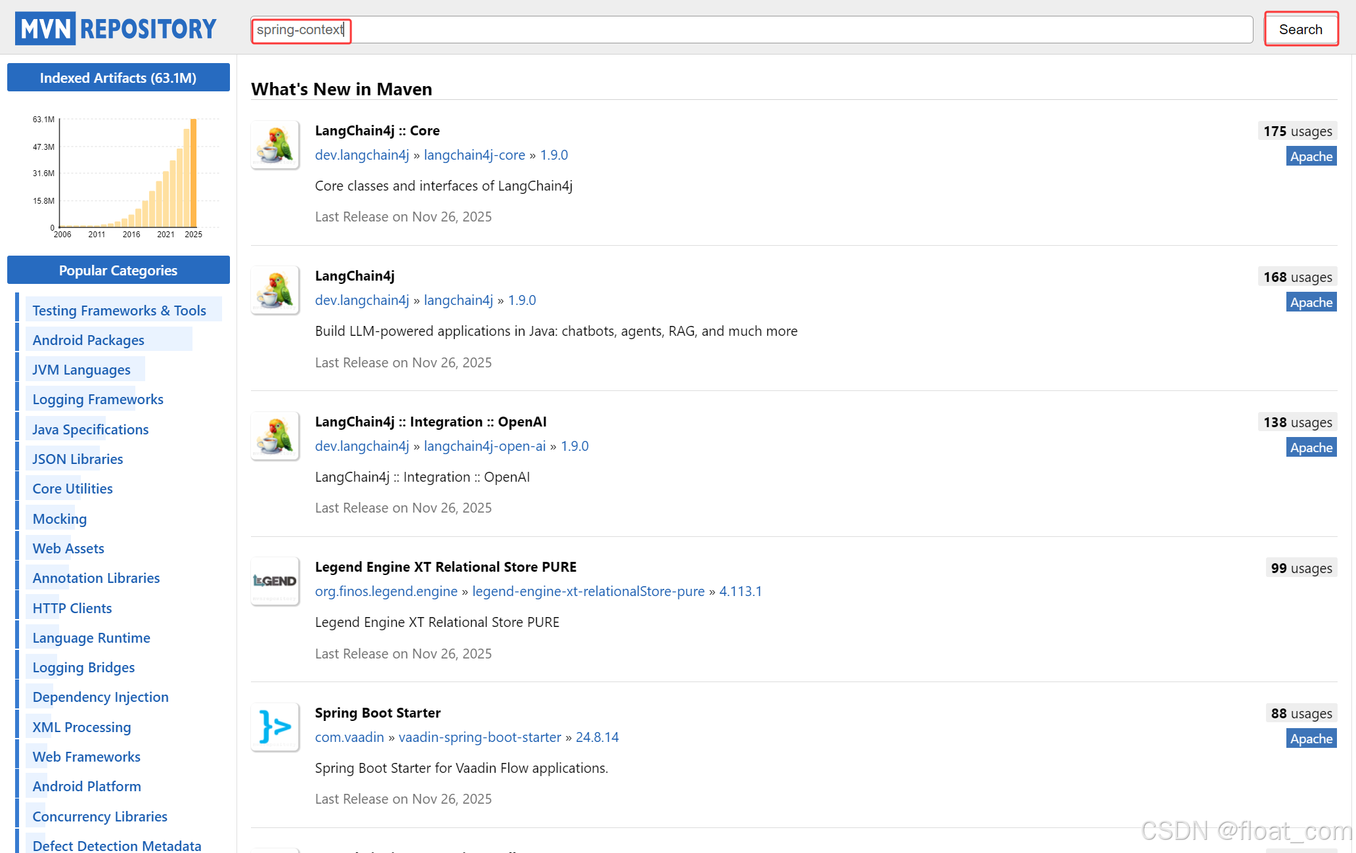Open the org.finos.legend.engine group link

(x=386, y=591)
